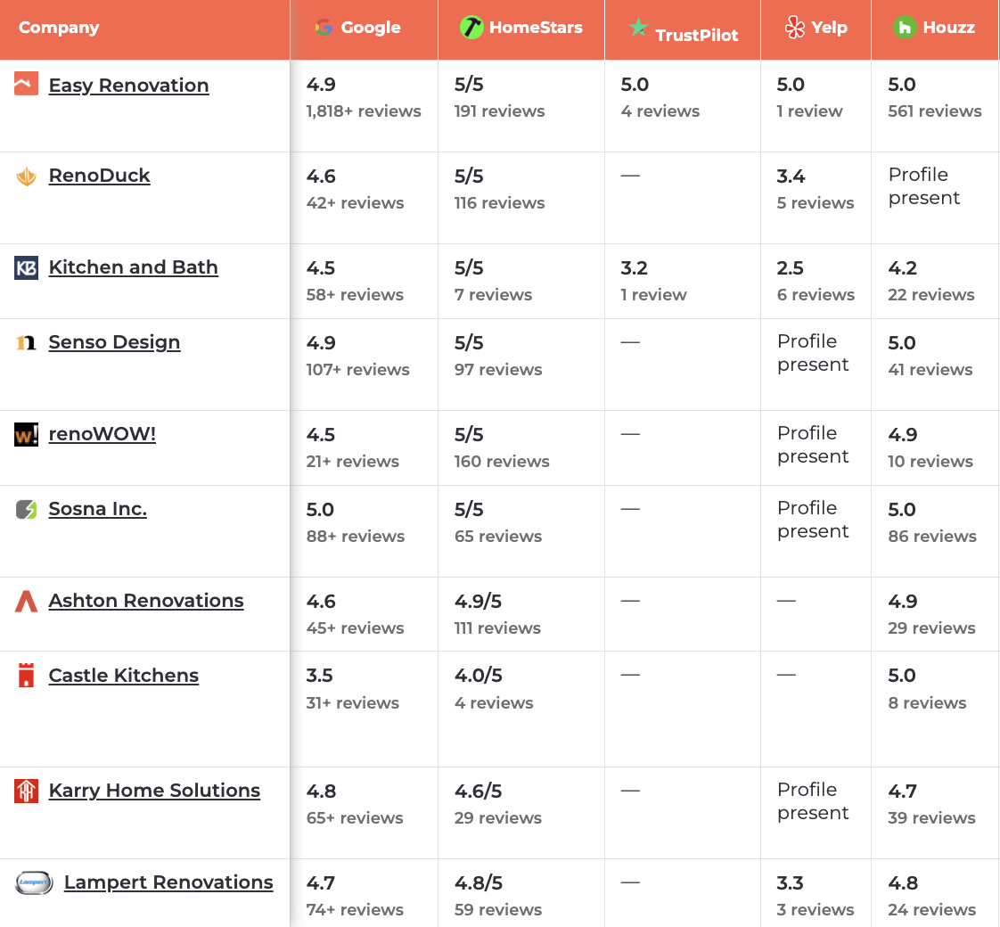1000x927 pixels.
Task: Open the Senso Design link
Action: pos(114,342)
